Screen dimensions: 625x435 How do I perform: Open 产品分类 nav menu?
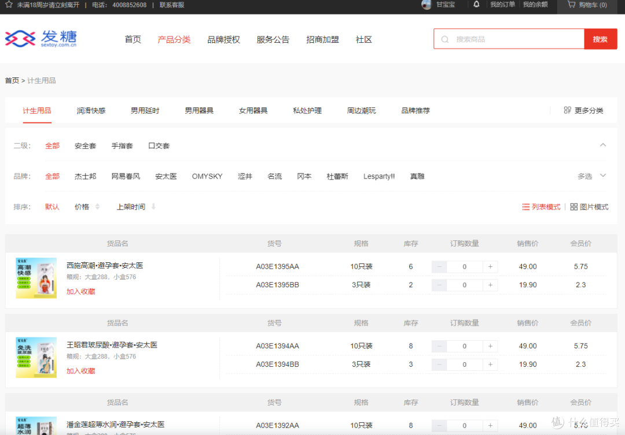coord(174,39)
